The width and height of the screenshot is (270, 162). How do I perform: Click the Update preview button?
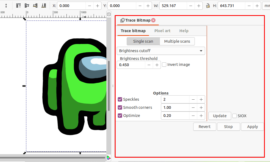219,116
